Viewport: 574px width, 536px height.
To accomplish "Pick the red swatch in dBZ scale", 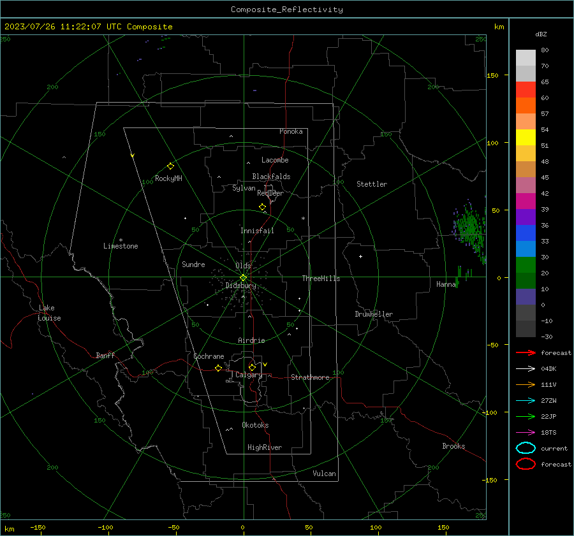I will pos(526,89).
